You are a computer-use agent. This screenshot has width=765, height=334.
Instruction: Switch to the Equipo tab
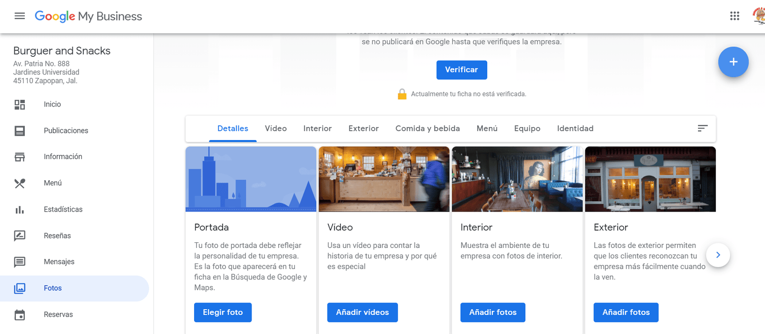tap(527, 129)
